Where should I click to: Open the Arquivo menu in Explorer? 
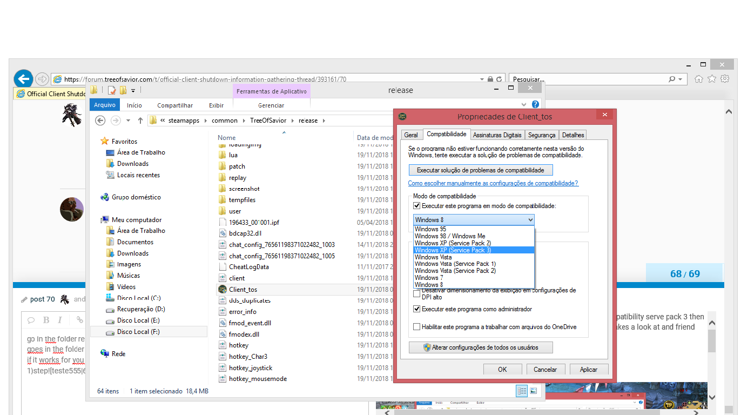pos(105,105)
